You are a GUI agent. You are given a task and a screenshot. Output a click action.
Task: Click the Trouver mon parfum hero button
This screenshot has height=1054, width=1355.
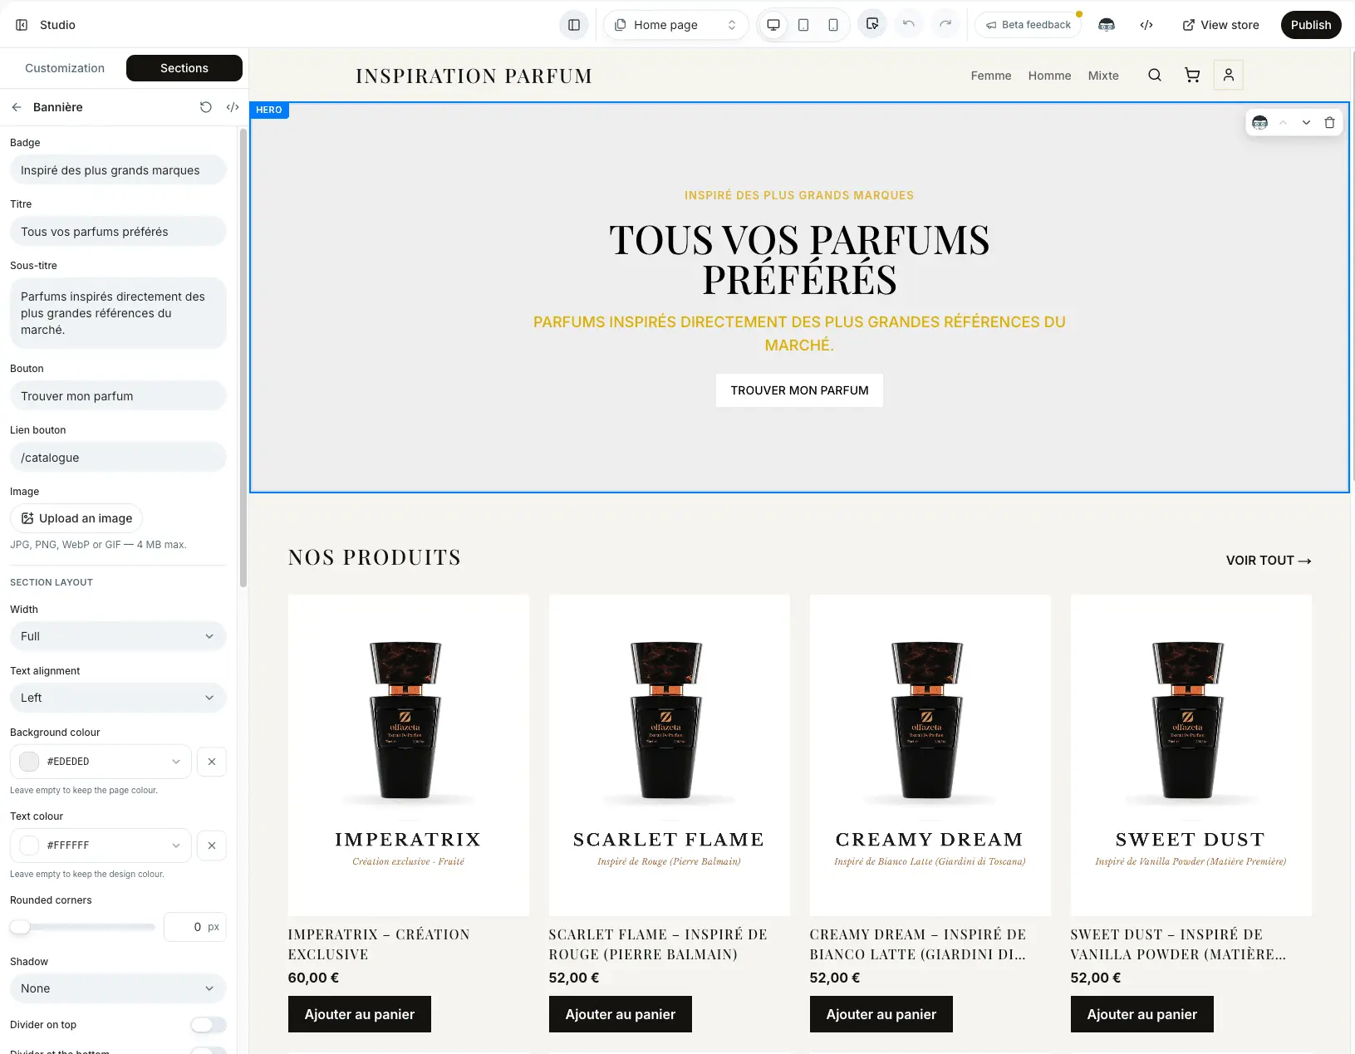(x=799, y=390)
